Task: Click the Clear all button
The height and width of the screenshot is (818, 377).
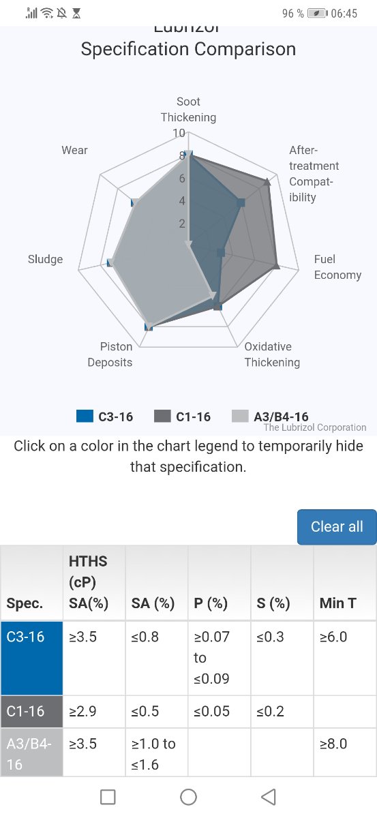Action: point(337,527)
